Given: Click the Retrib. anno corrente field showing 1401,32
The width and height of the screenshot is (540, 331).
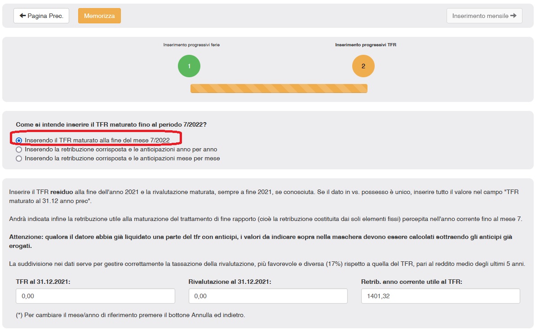Looking at the screenshot, I should [x=440, y=296].
